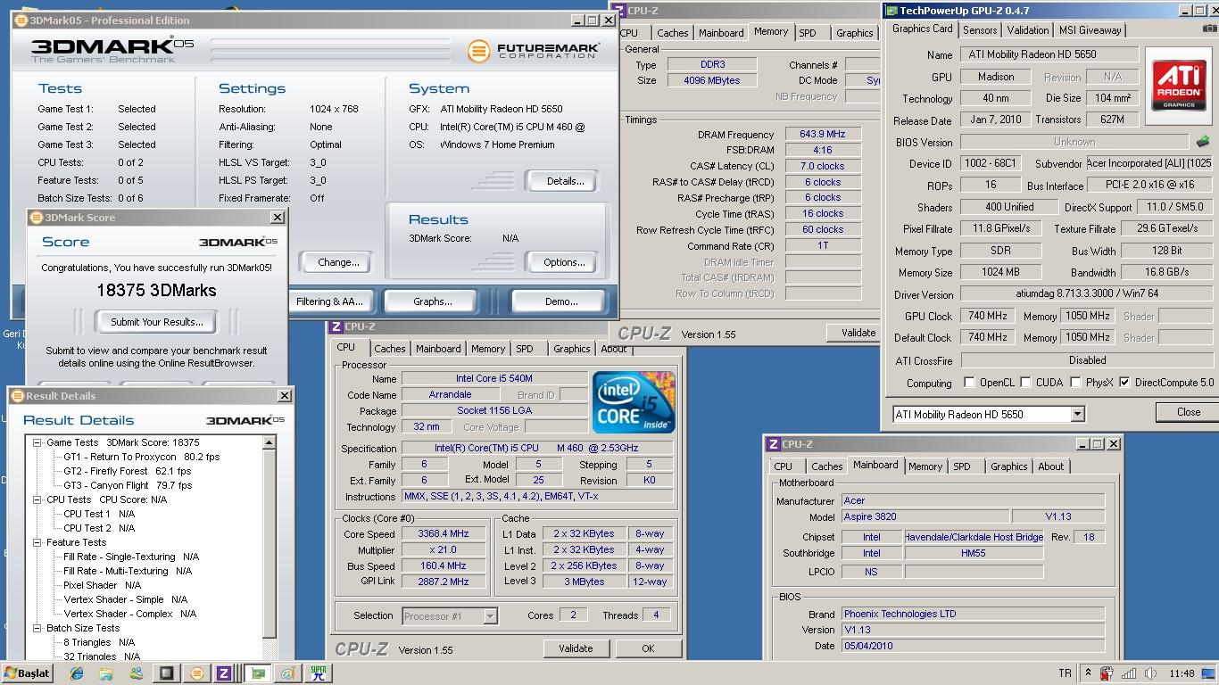The width and height of the screenshot is (1219, 685).
Task: Click the GPU-Z title bar icon
Action: click(891, 11)
